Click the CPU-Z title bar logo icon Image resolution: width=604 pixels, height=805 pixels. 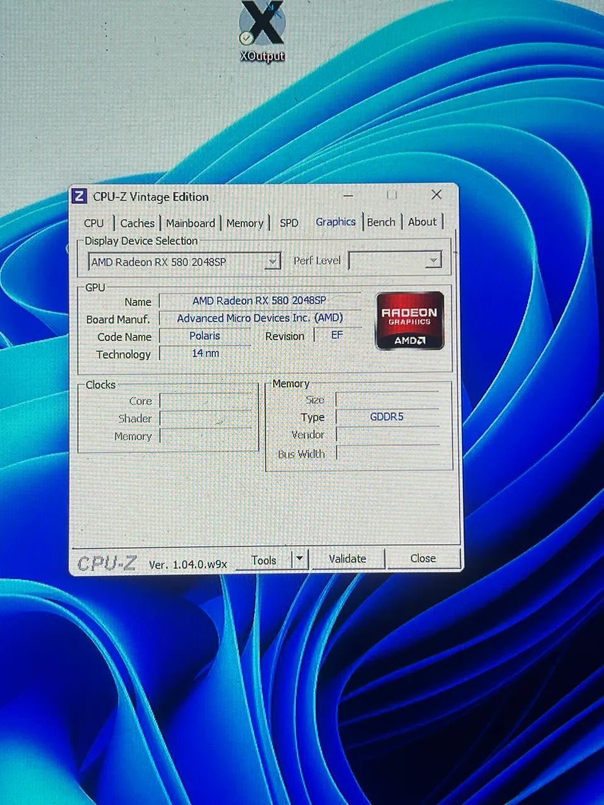click(79, 196)
